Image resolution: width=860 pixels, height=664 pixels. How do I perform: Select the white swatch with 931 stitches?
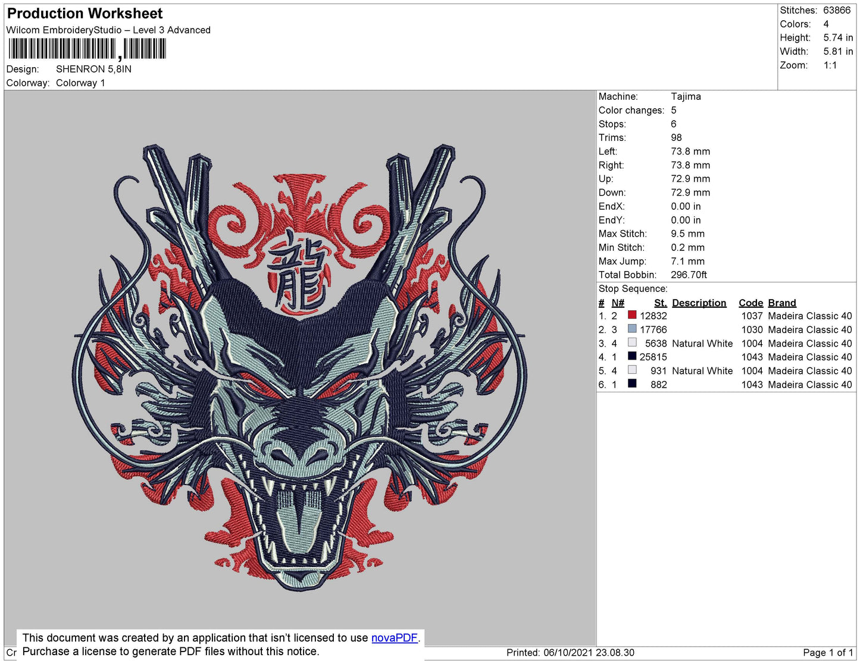click(x=632, y=370)
